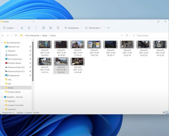The height and width of the screenshot is (136, 169).
Task: Select video Fallout76 2021-12-05 14-33-33
Action: coord(45,65)
